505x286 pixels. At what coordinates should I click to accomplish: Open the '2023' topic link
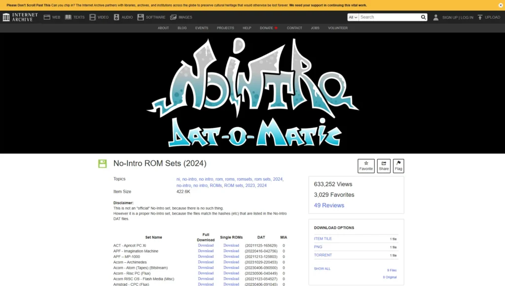coord(250,186)
